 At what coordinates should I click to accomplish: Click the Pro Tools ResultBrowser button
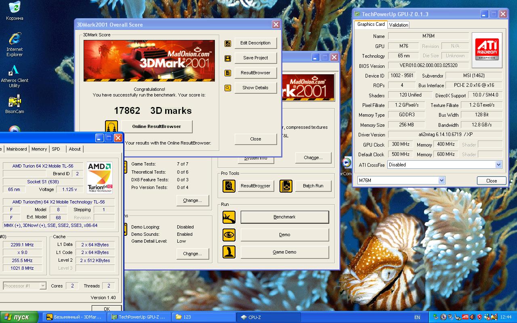[x=255, y=186]
